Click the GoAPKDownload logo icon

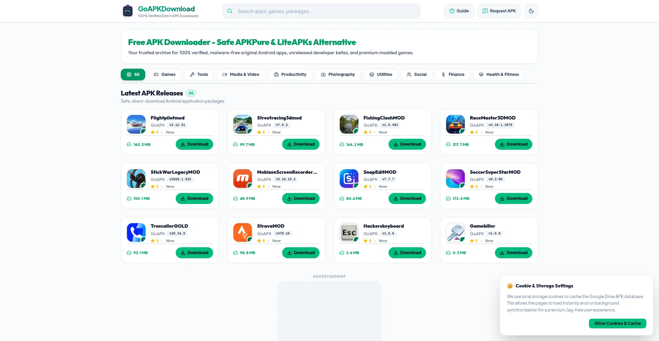pos(128,11)
